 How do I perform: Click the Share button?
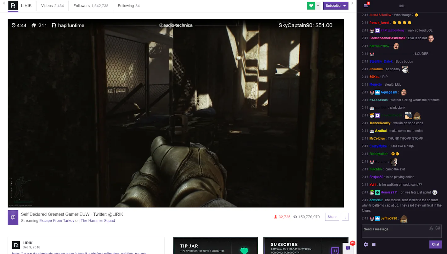332,217
